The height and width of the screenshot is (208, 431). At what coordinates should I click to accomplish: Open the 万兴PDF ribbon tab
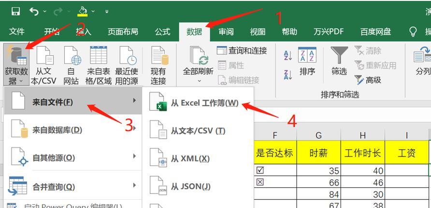[329, 32]
